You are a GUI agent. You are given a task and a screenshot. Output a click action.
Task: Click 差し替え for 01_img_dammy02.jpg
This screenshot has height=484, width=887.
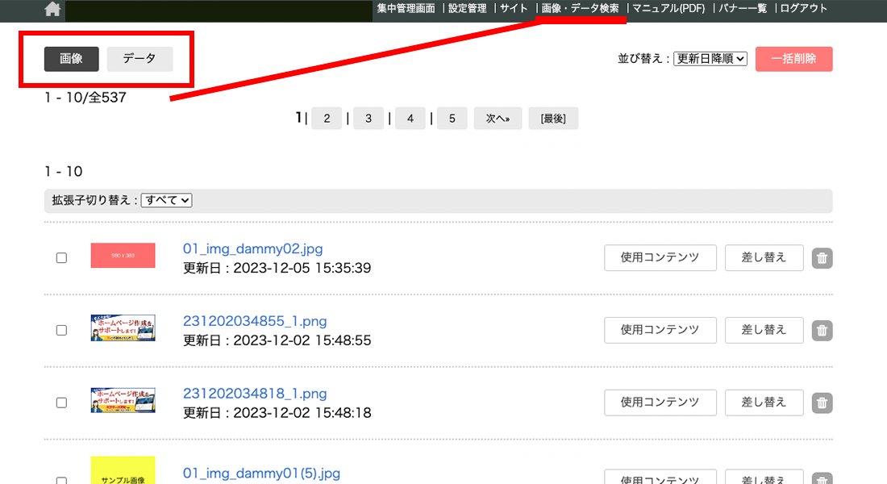(x=764, y=258)
